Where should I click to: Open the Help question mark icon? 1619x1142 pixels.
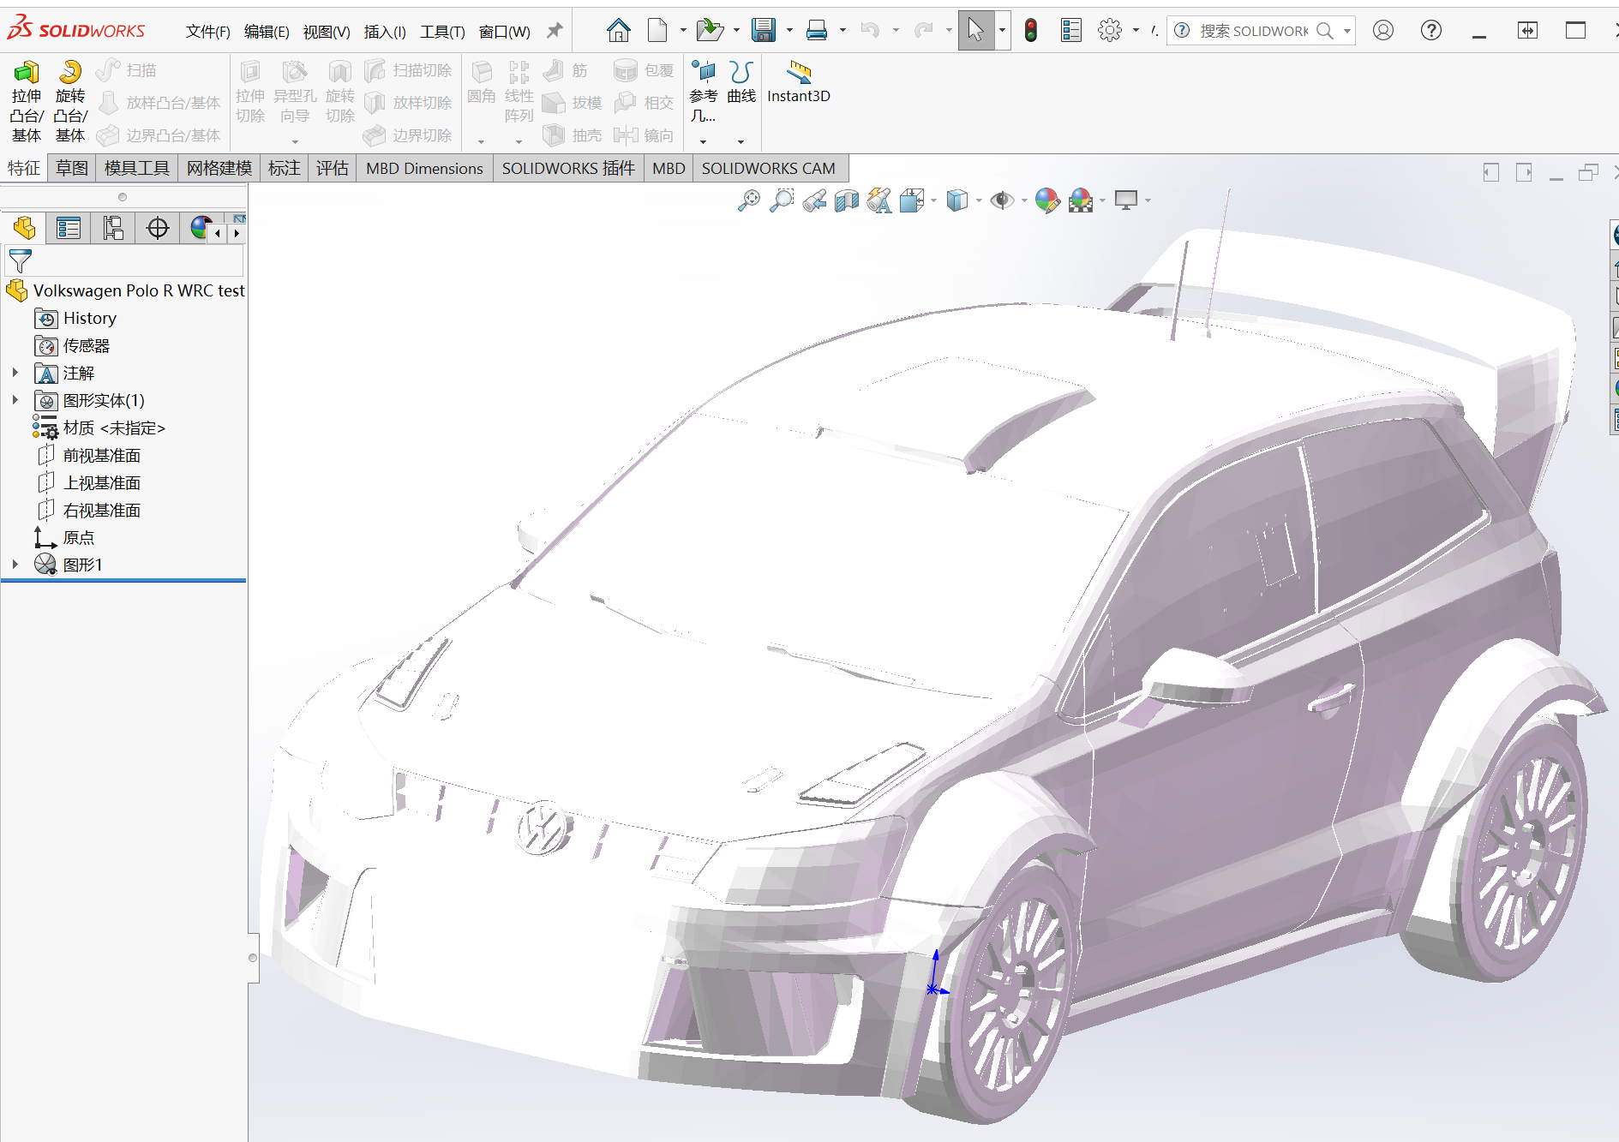click(x=1430, y=31)
